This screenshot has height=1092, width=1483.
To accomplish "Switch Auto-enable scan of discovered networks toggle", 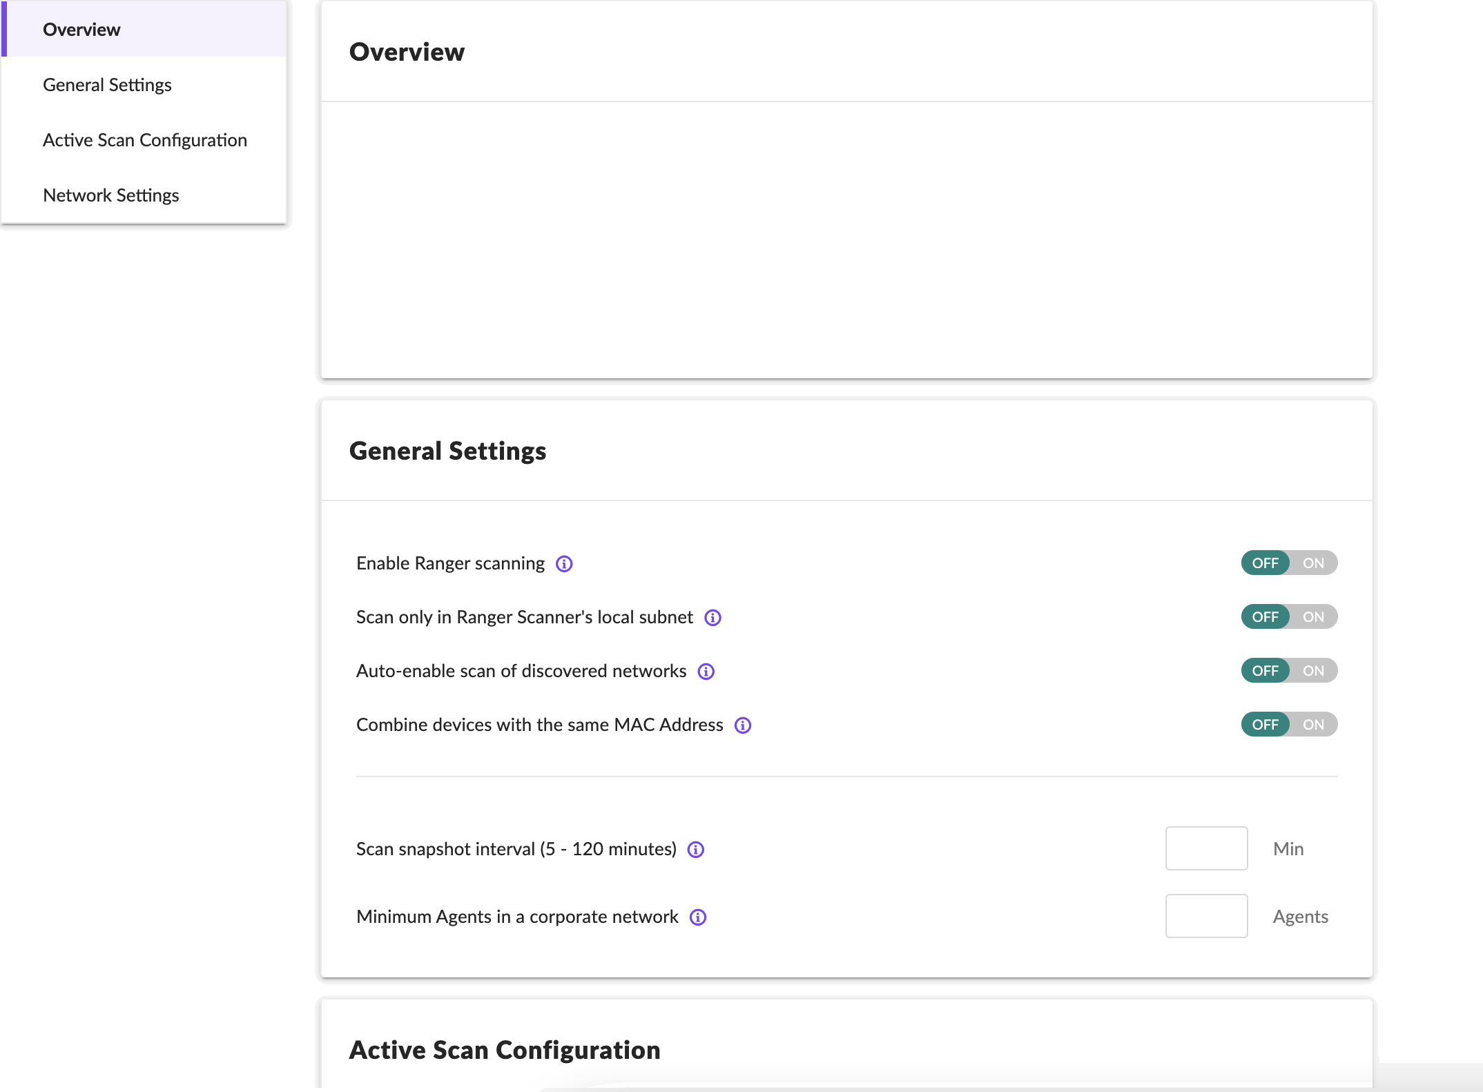I will point(1288,671).
